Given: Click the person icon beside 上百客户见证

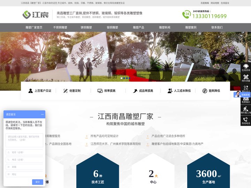Looking at the screenshot, I should 30,91.
